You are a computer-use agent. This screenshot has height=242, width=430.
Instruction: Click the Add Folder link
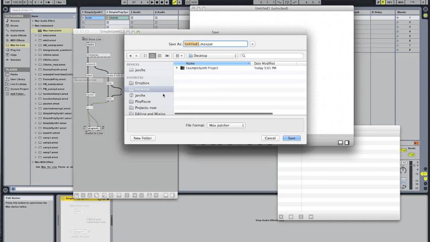coord(18,94)
